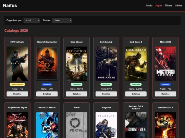The height and width of the screenshot is (138, 185).
Task: Open Detalhes for Clair Obscur
Action: [x=77, y=94]
